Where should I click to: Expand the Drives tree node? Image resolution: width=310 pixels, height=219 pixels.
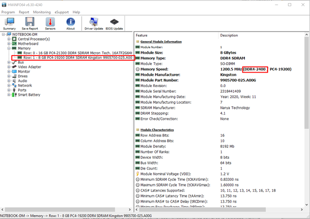point(9,76)
